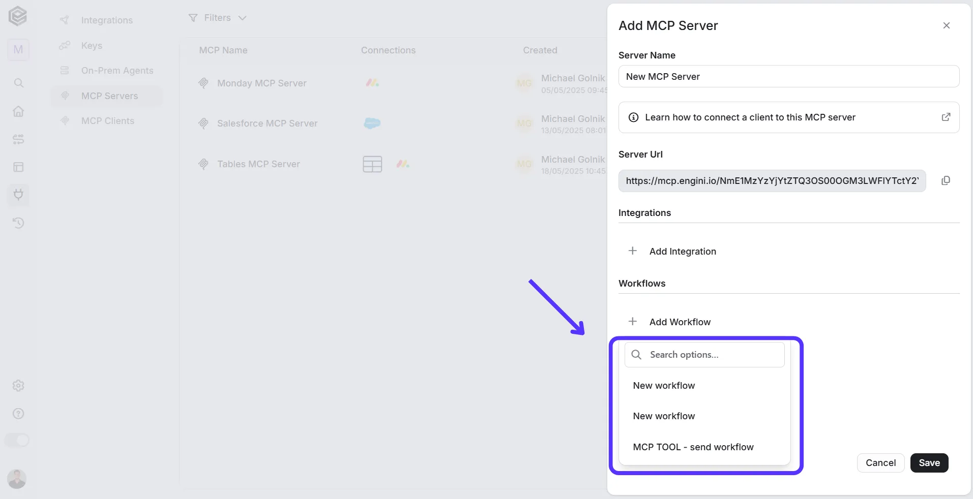This screenshot has width=973, height=499.
Task: Open search from the left rail
Action: [x=19, y=83]
